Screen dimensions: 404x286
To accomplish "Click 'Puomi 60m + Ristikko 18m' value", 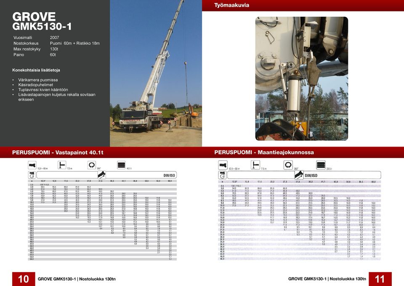I will click(x=75, y=43).
